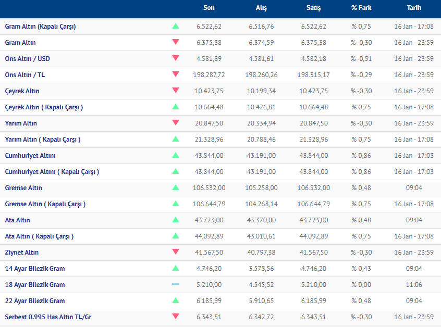Screen dimensions: 441x327
Task: Click the neutral dash icon for 18 Ayar Bilezik Gram
Action: (x=176, y=284)
